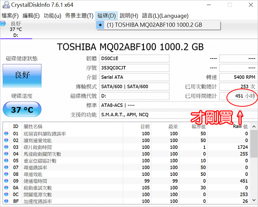
Task: Click raw value 1724 in attribute table
Action: (x=242, y=147)
